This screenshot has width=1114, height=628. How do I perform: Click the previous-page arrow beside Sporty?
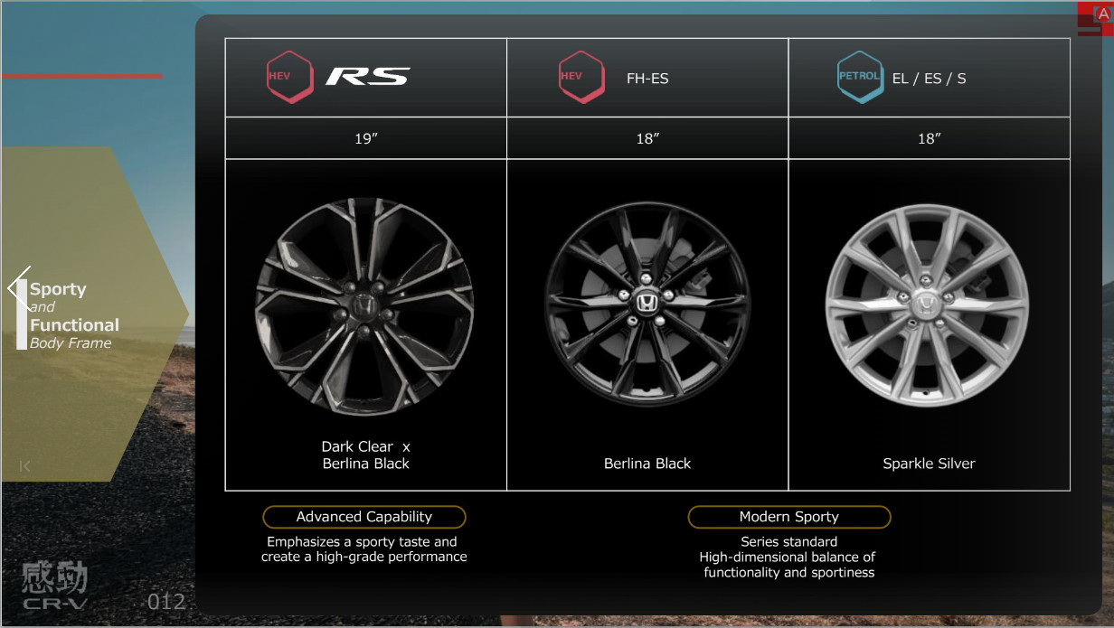[x=18, y=288]
